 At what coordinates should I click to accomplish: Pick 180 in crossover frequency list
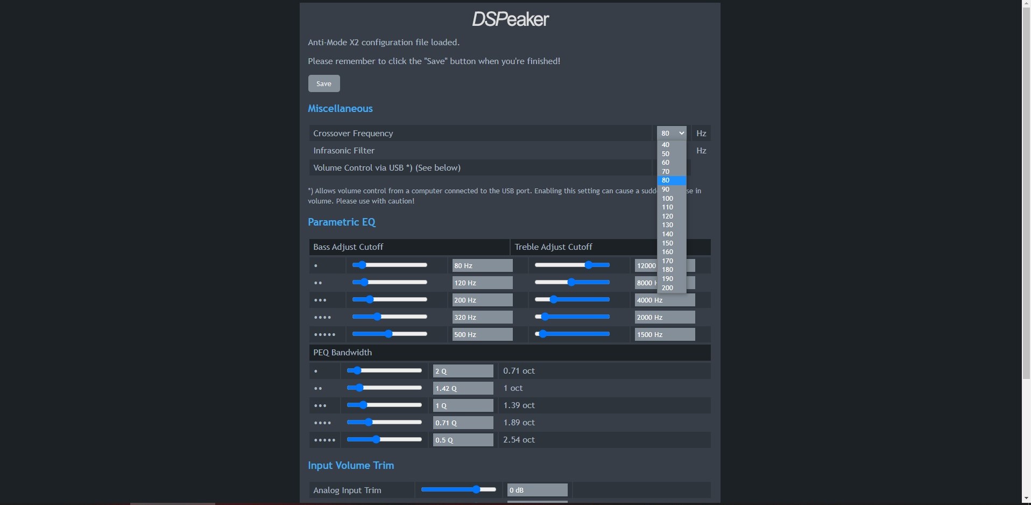pos(672,270)
